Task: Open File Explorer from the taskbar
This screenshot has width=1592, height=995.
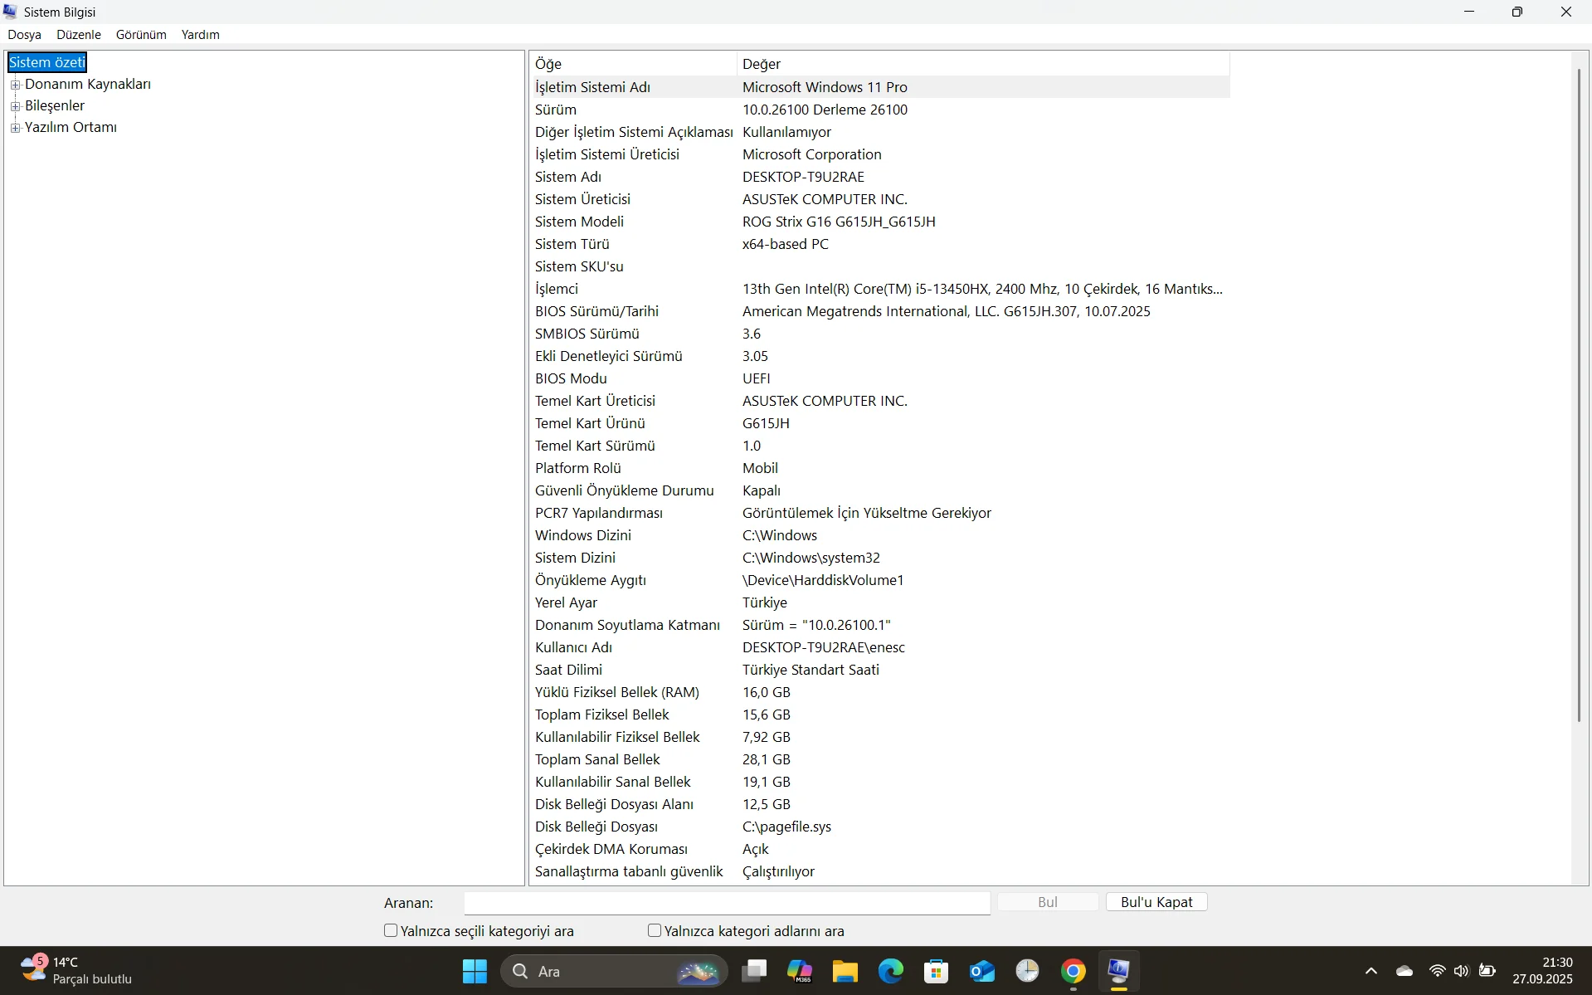Action: [x=845, y=971]
